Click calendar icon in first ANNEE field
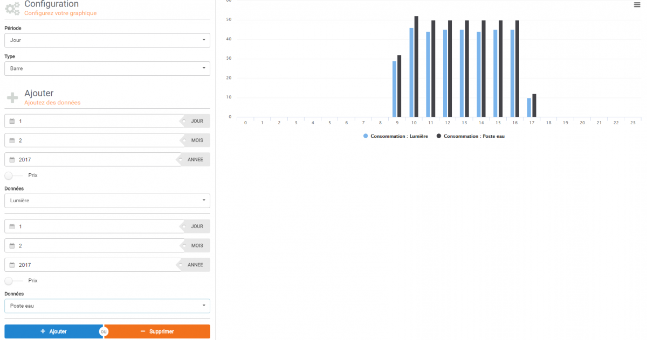The image size is (647, 340). coord(12,160)
